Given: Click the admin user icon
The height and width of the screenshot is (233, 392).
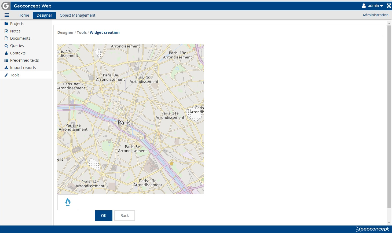Looking at the screenshot, I should coord(364,6).
